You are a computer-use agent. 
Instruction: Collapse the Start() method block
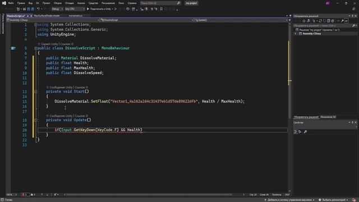(x=36, y=91)
